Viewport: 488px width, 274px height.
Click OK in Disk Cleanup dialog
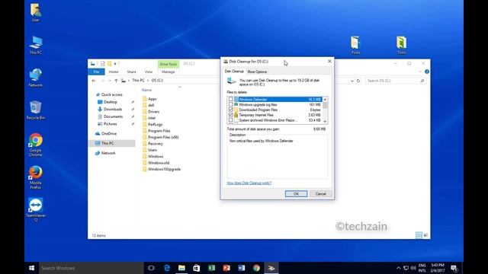pyautogui.click(x=296, y=194)
